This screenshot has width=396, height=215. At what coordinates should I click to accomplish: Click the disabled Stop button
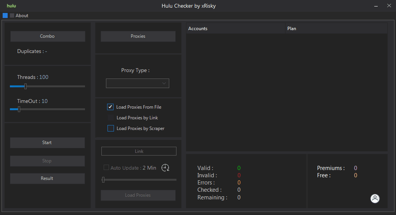pyautogui.click(x=47, y=161)
